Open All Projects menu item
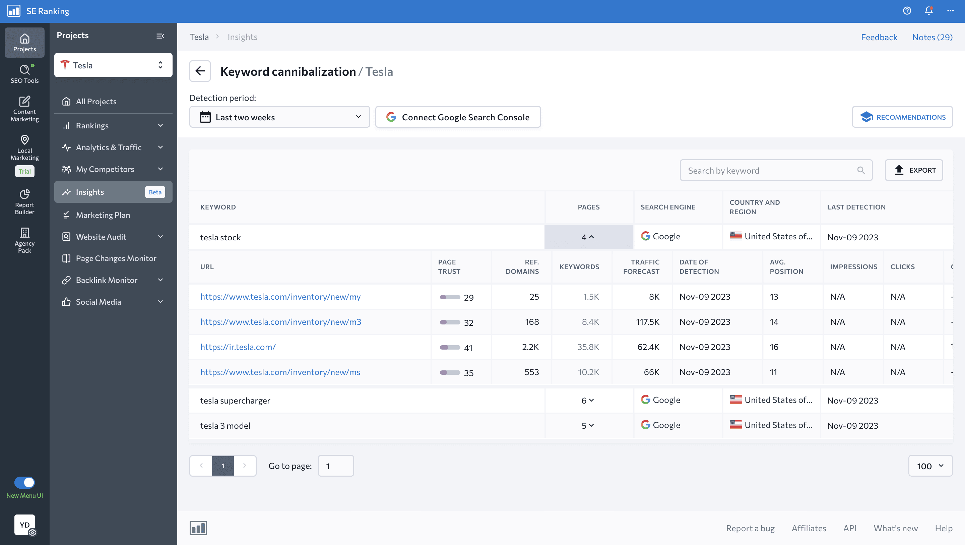Image resolution: width=965 pixels, height=545 pixels. (x=113, y=101)
